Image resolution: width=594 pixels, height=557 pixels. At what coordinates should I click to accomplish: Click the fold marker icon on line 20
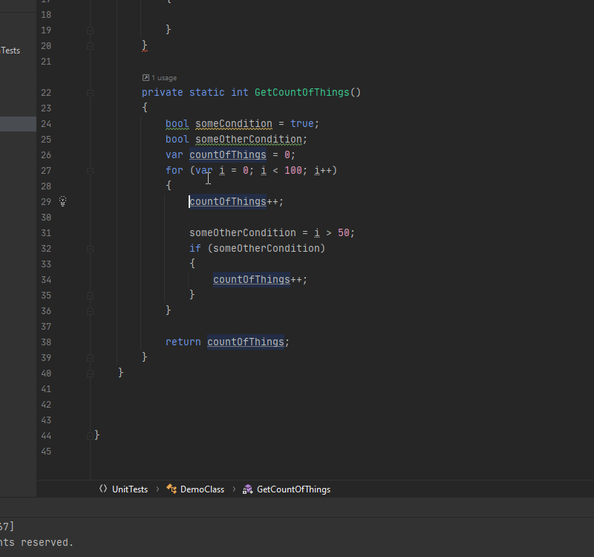click(x=90, y=45)
